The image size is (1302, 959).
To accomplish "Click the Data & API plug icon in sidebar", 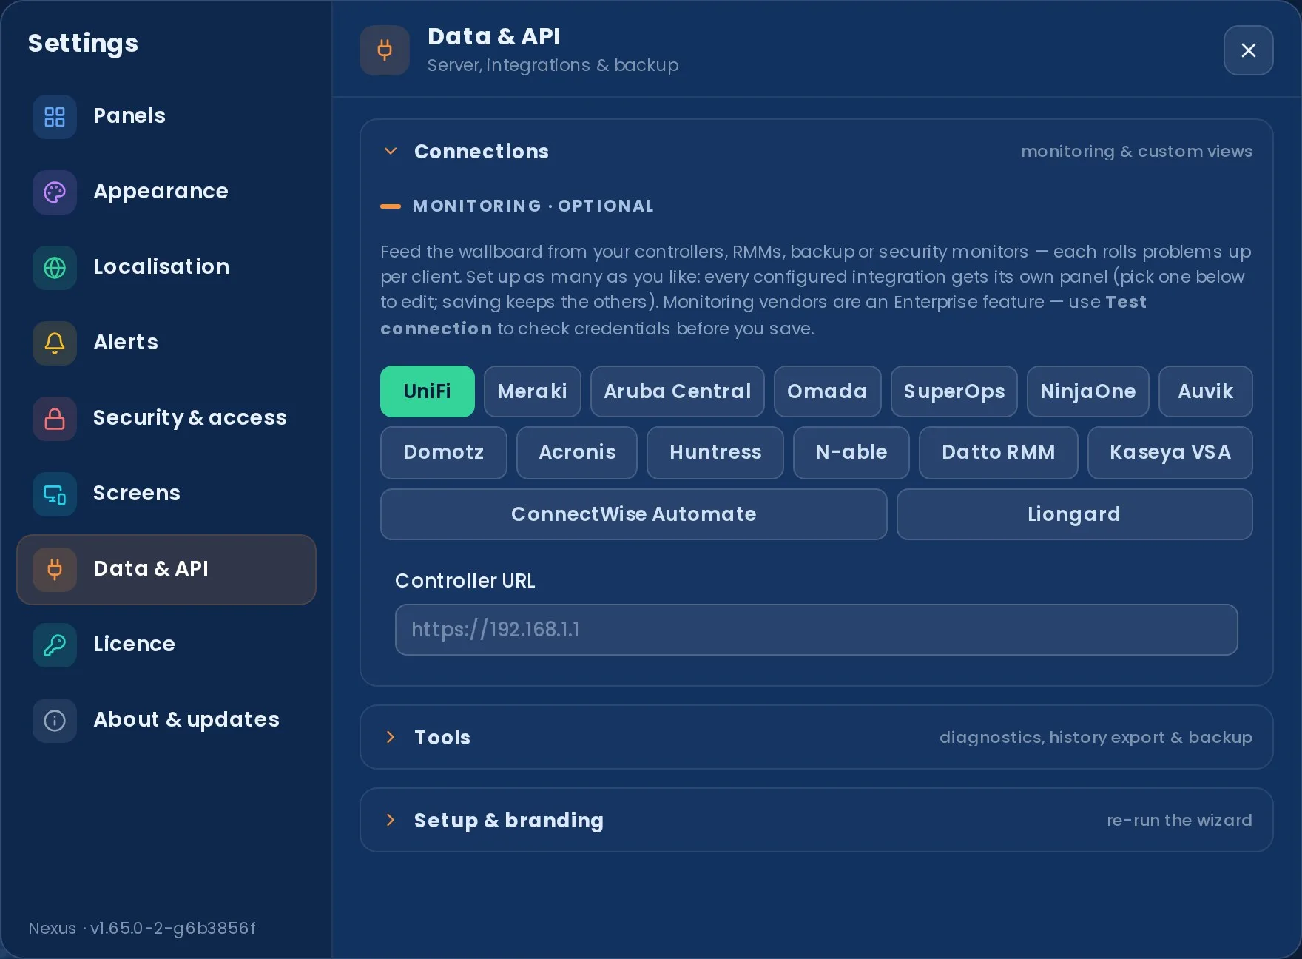I will (x=55, y=569).
